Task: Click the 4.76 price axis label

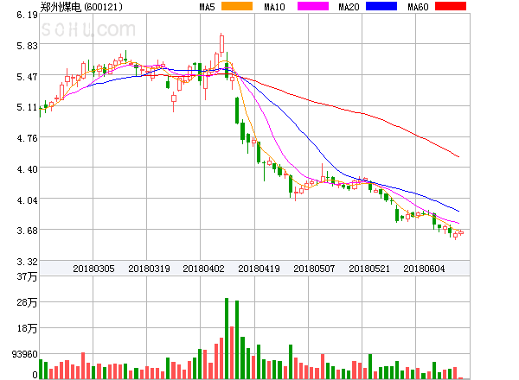Action: click(27, 138)
